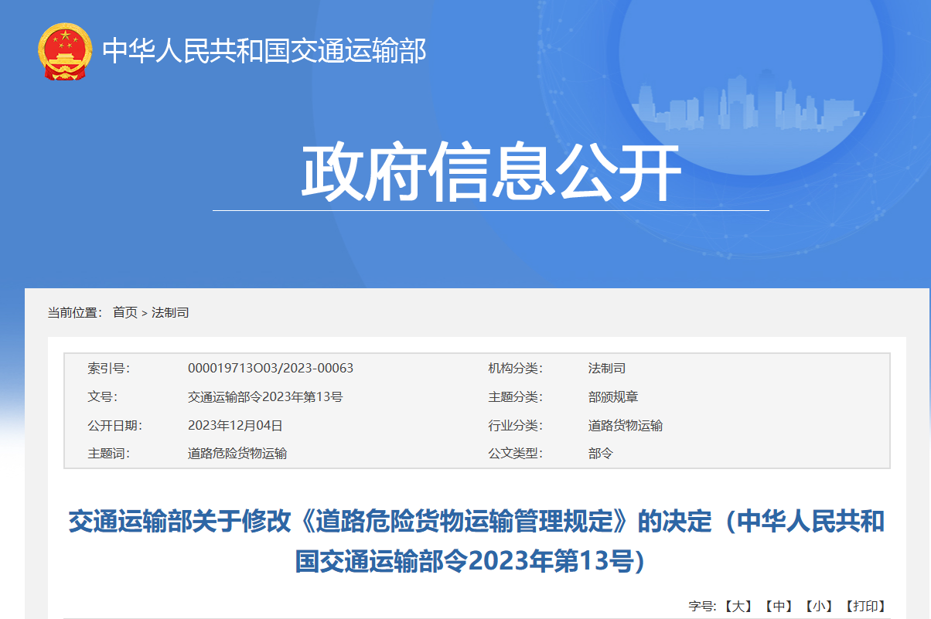Click the 当前位置 label
This screenshot has width=931, height=619.
pyautogui.click(x=74, y=312)
